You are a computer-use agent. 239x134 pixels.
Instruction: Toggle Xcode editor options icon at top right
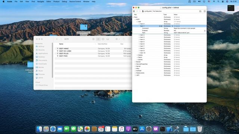[200, 11]
